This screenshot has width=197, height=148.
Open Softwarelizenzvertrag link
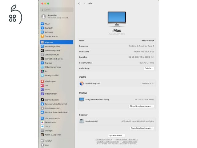click(x=104, y=140)
